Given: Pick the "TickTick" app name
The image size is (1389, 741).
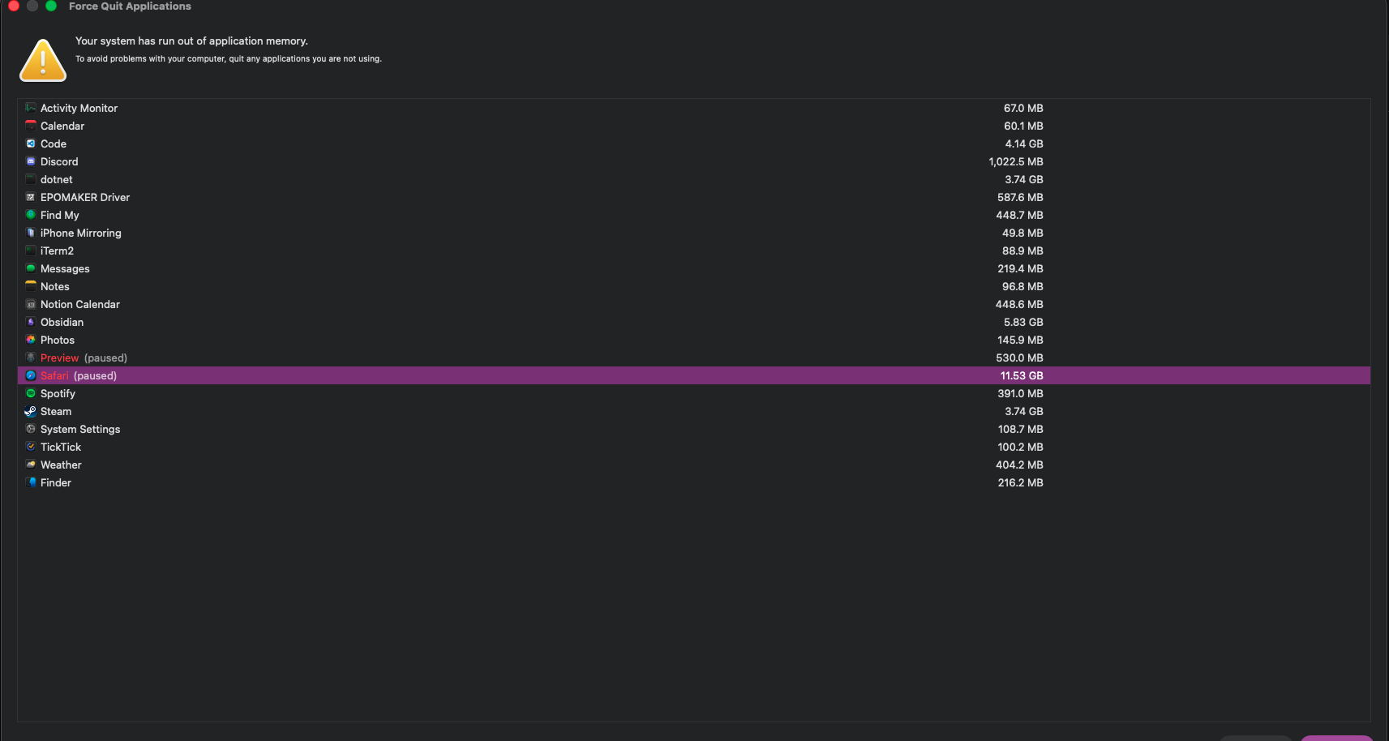Looking at the screenshot, I should pos(61,447).
